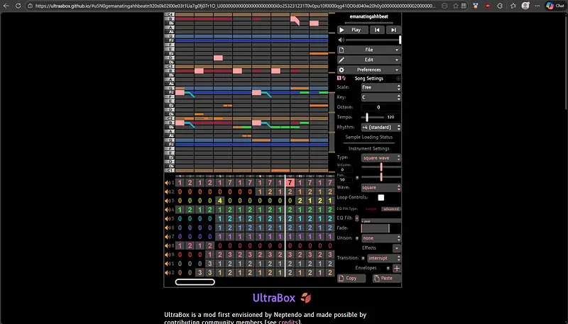The image size is (568, 324).
Task: Switch EQ filter type to advanced
Action: pyautogui.click(x=391, y=209)
